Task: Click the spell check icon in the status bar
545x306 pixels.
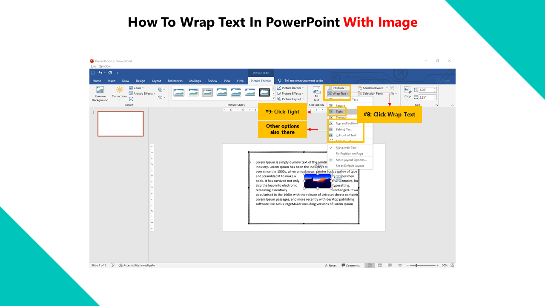Action: click(112, 265)
